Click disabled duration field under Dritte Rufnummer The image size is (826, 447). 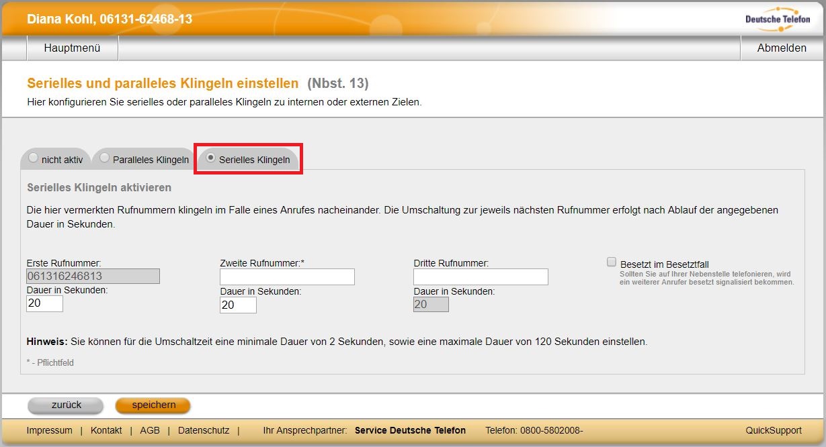431,304
